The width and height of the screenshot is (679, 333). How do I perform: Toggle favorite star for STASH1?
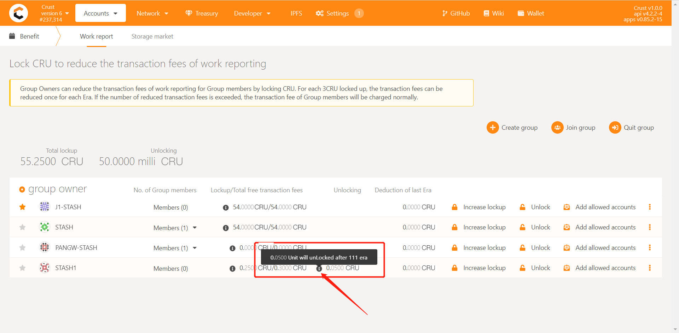click(x=23, y=268)
